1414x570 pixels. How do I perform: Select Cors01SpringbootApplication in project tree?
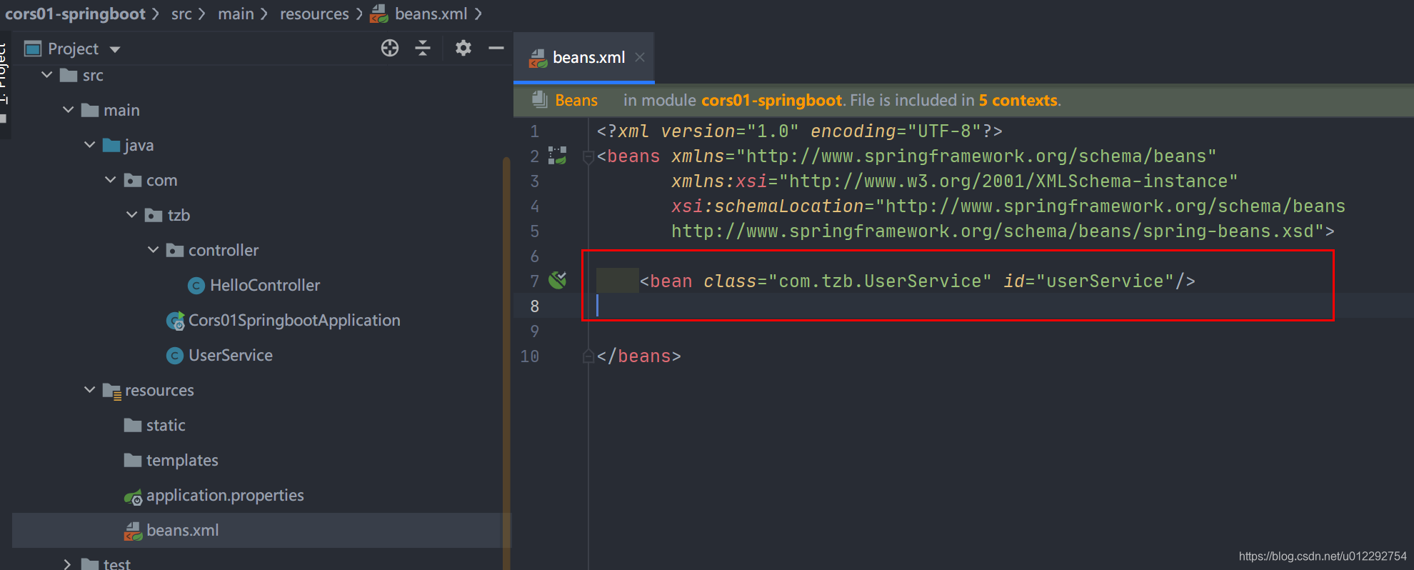[x=294, y=320]
